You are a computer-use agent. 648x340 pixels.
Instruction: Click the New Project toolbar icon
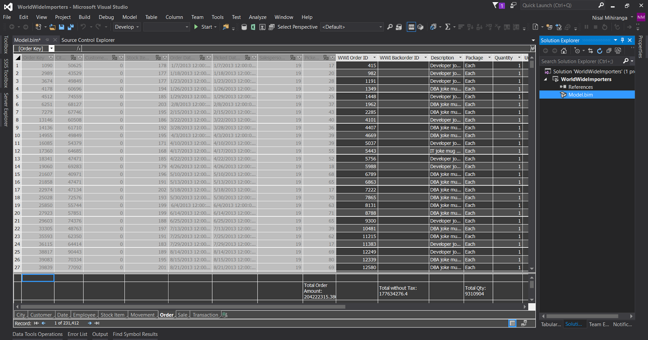(x=38, y=27)
